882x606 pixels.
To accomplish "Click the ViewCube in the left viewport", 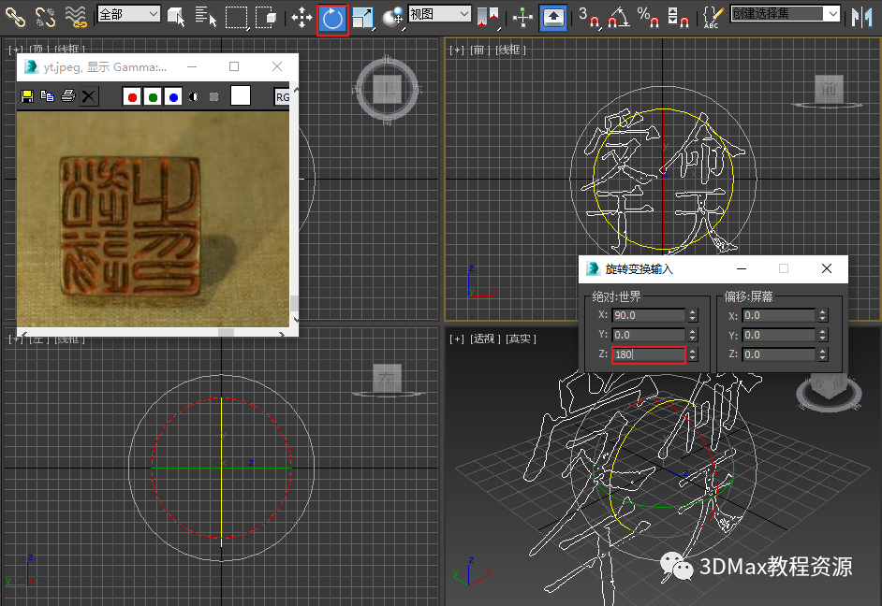I will pyautogui.click(x=387, y=379).
